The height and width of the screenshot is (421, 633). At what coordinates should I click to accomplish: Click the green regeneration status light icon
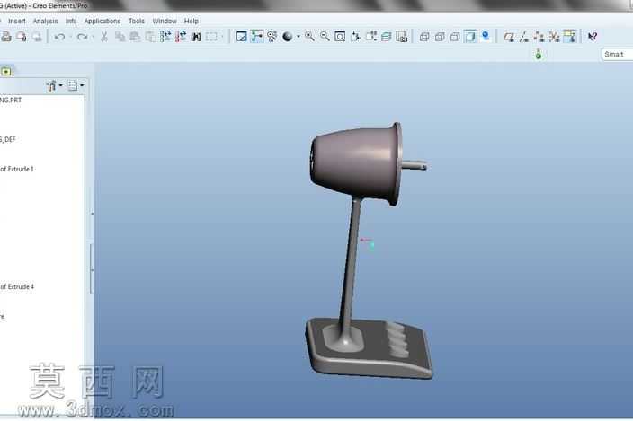tap(538, 54)
